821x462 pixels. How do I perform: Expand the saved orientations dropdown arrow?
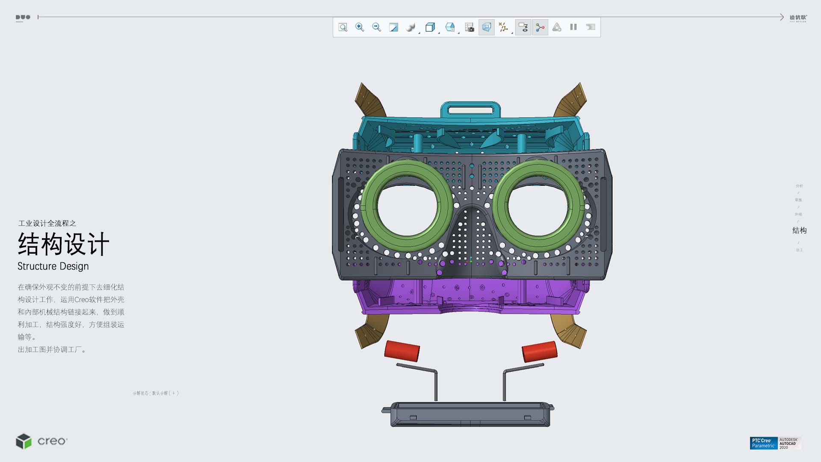pyautogui.click(x=439, y=33)
